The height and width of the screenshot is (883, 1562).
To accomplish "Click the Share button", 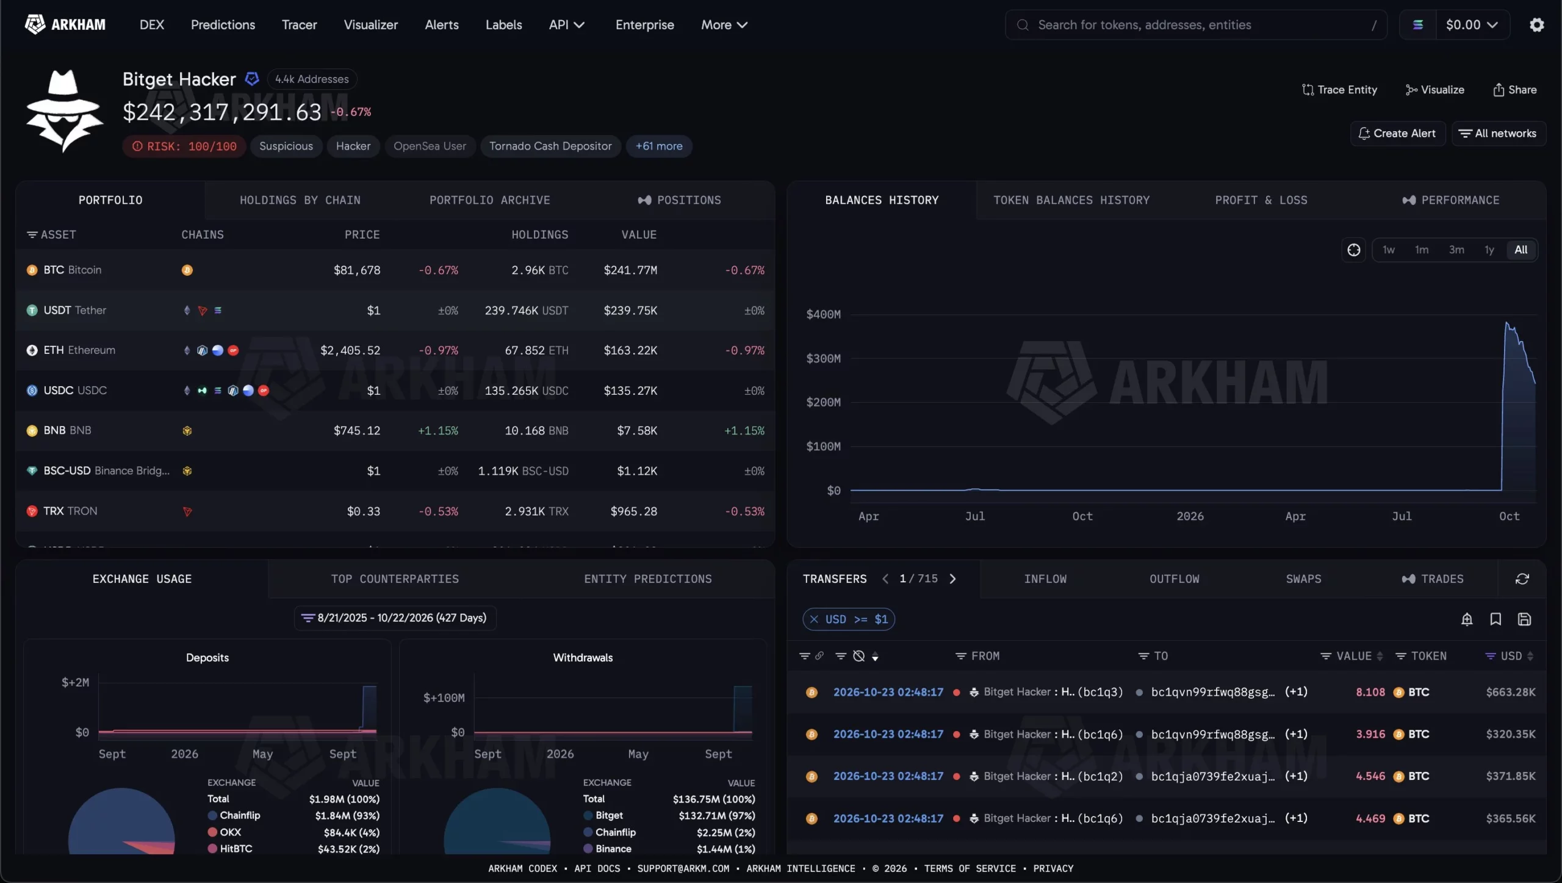I will point(1514,90).
